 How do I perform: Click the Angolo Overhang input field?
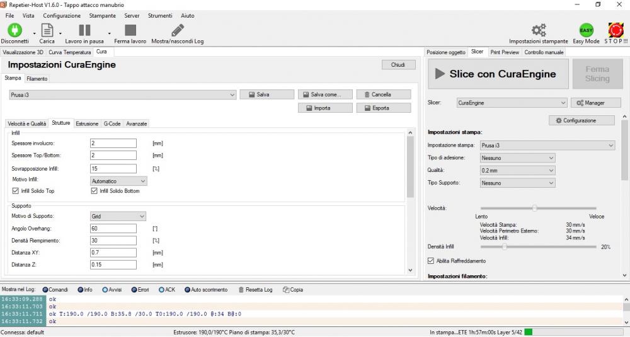113,228
